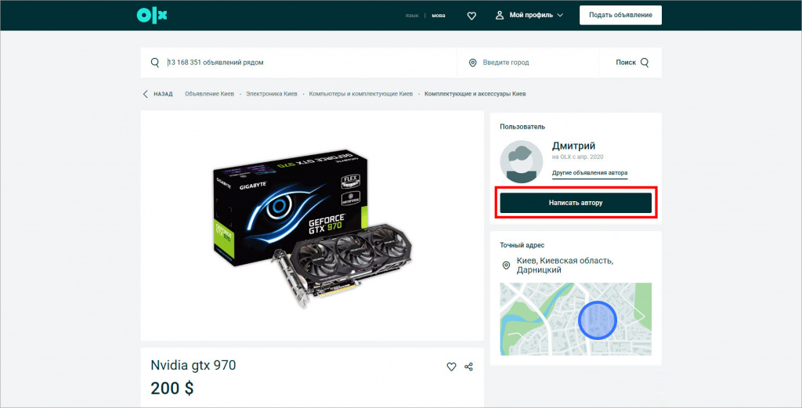
Task: Click the share icon for listing
Action: coord(468,366)
